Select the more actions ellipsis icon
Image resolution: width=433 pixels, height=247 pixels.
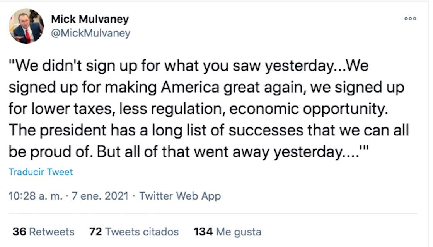[411, 18]
